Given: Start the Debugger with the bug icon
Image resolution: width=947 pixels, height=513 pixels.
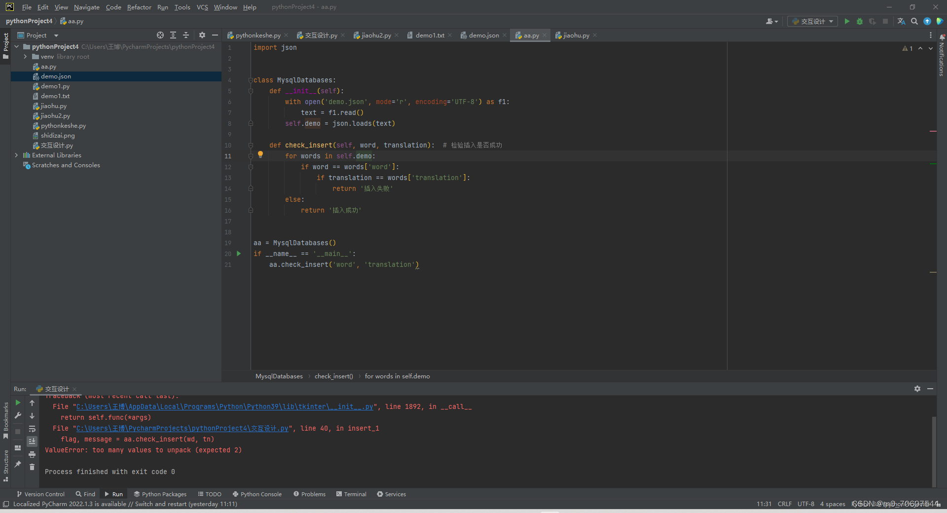Looking at the screenshot, I should point(860,21).
